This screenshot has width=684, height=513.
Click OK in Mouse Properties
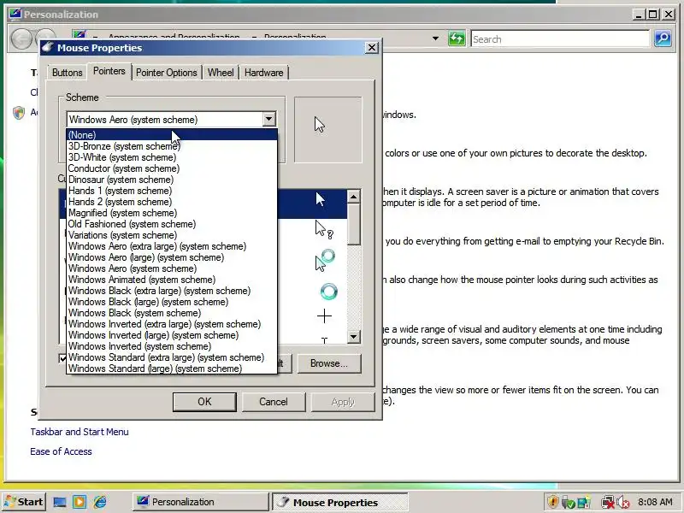tap(204, 402)
